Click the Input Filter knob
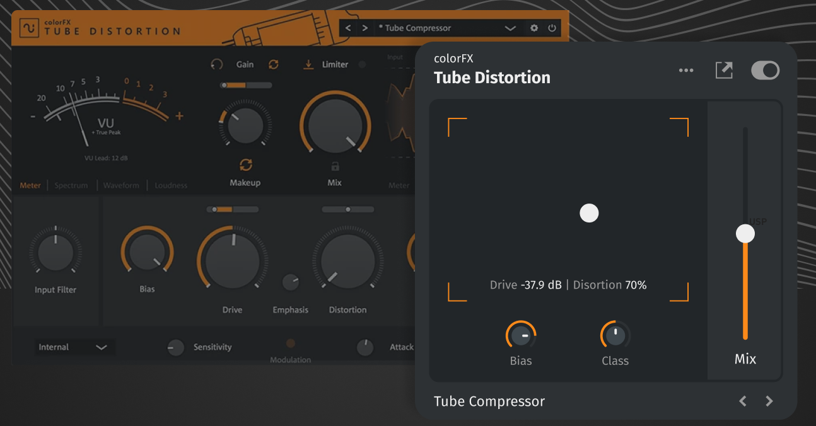Image resolution: width=816 pixels, height=426 pixels. 55,252
